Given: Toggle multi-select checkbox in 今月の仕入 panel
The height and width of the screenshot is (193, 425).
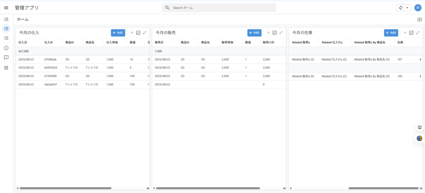Looking at the screenshot, I should [x=138, y=33].
